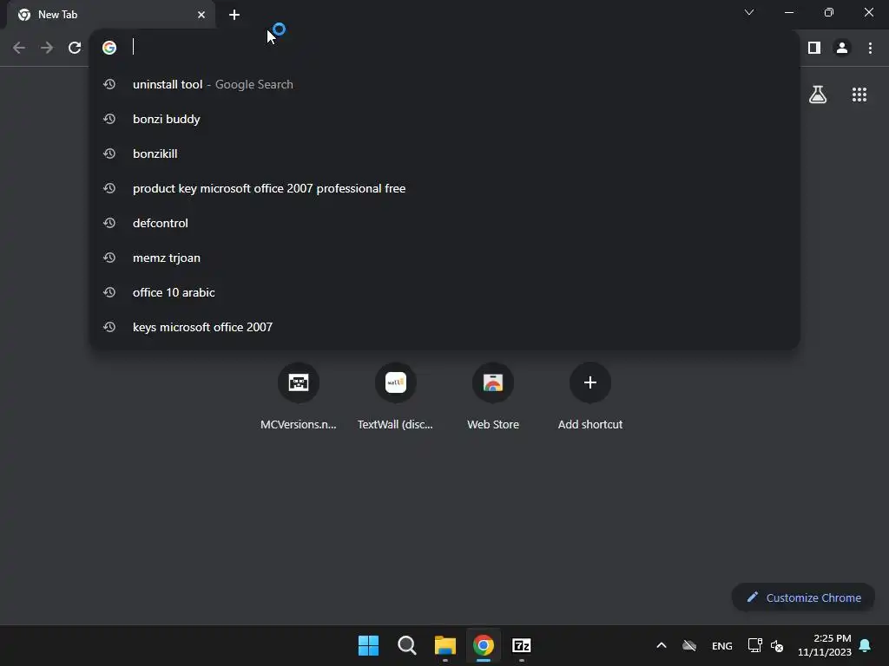Open the Windows Start menu
This screenshot has height=666, width=889.
click(x=368, y=645)
